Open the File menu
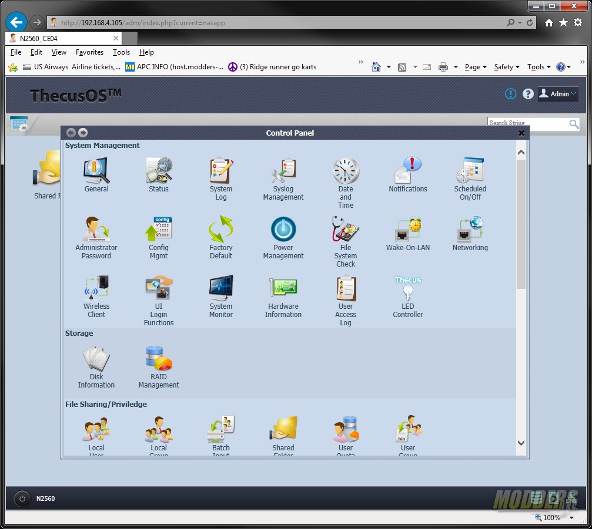 (16, 52)
